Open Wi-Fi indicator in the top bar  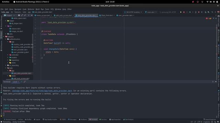click(x=207, y=2)
